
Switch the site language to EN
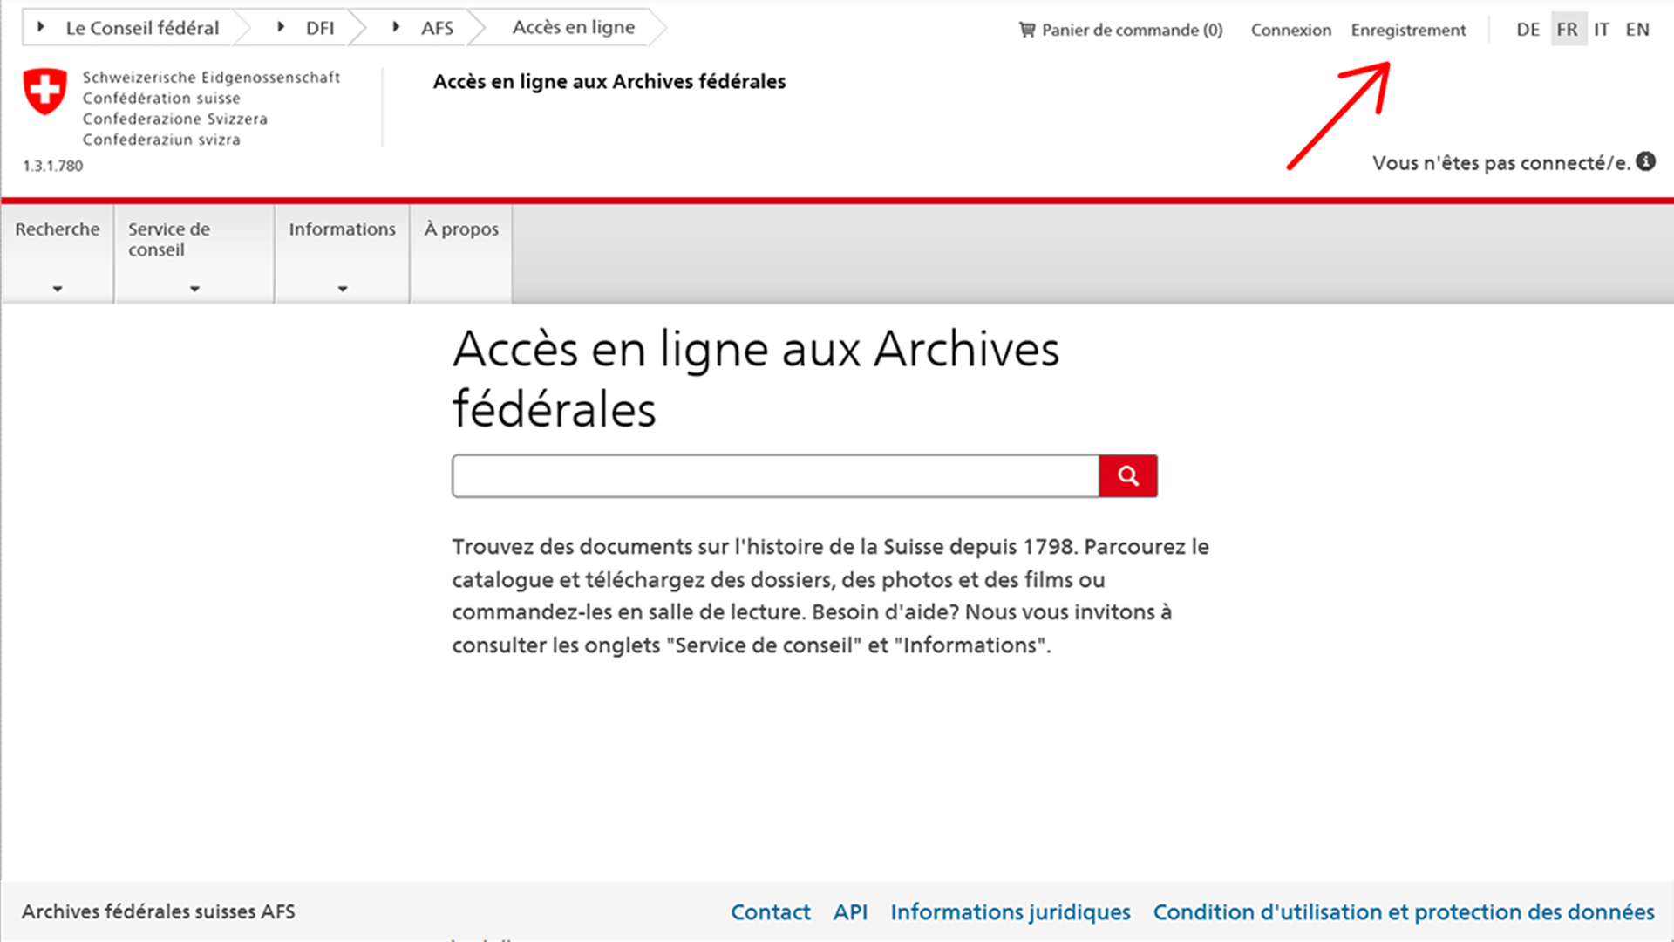pos(1637,29)
